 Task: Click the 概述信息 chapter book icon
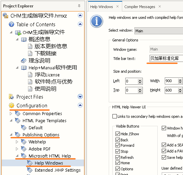[x=24, y=39]
